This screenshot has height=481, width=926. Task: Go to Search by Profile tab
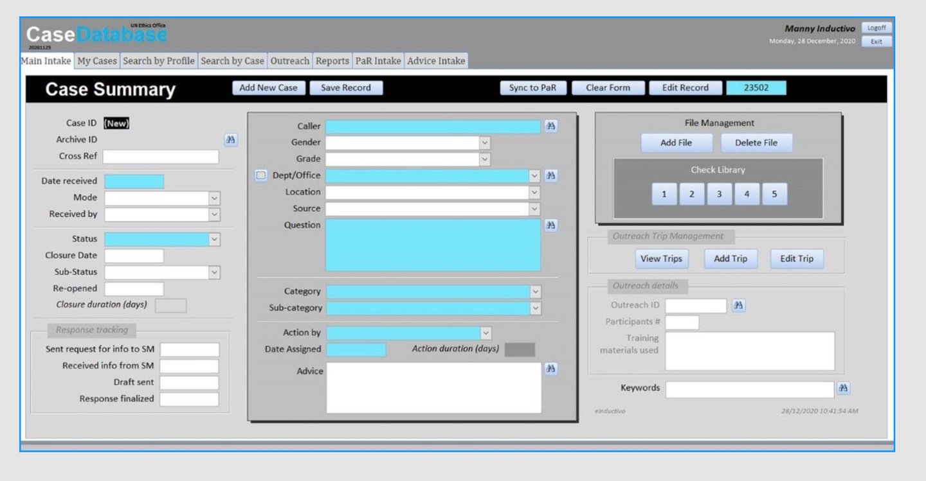click(x=159, y=61)
